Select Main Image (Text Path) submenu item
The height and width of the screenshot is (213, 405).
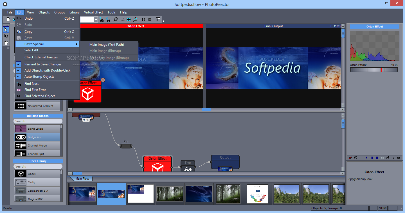coord(109,45)
